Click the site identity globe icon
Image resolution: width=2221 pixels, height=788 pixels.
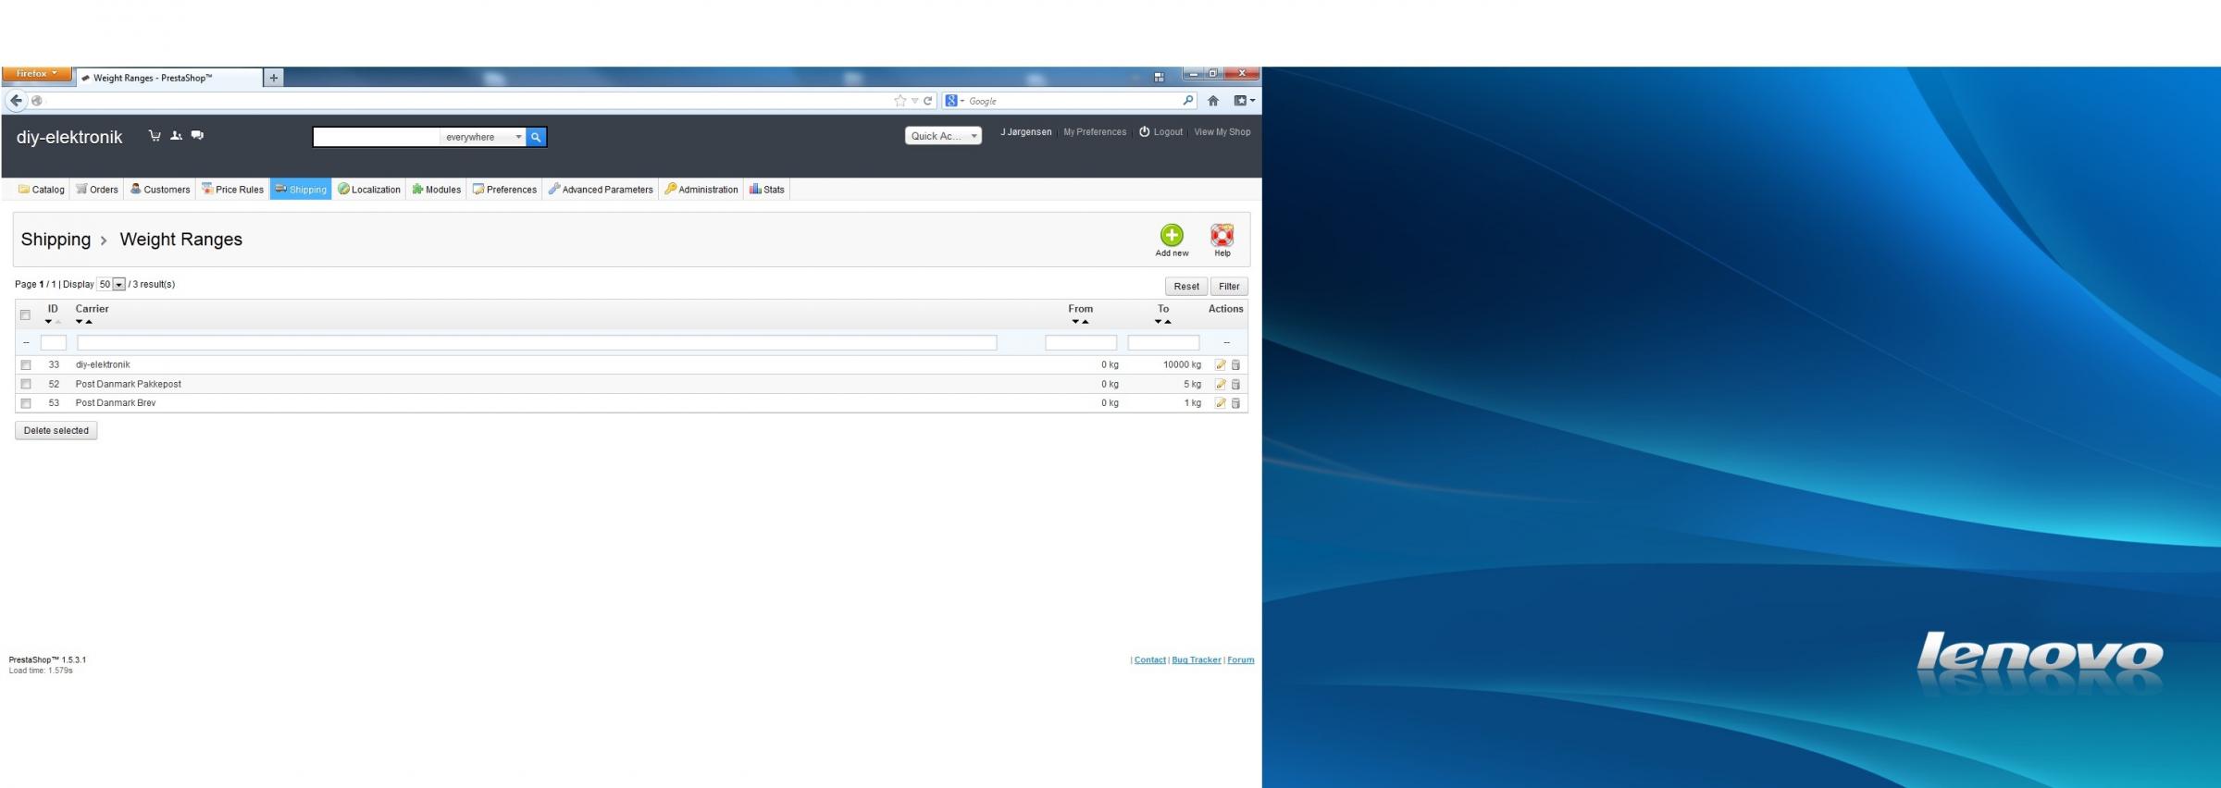37,101
